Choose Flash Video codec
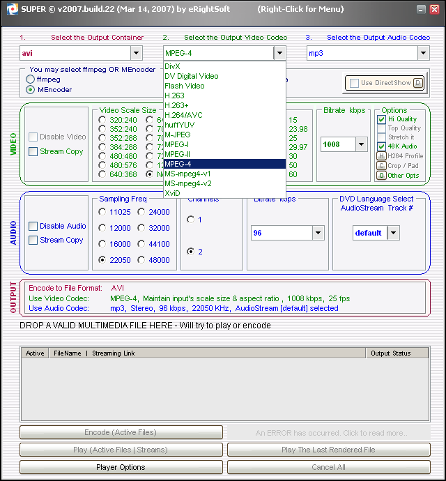 pyautogui.click(x=224, y=86)
